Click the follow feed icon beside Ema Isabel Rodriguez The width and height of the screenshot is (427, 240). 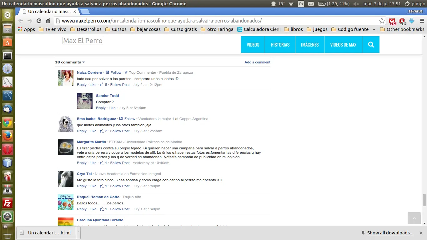121,119
